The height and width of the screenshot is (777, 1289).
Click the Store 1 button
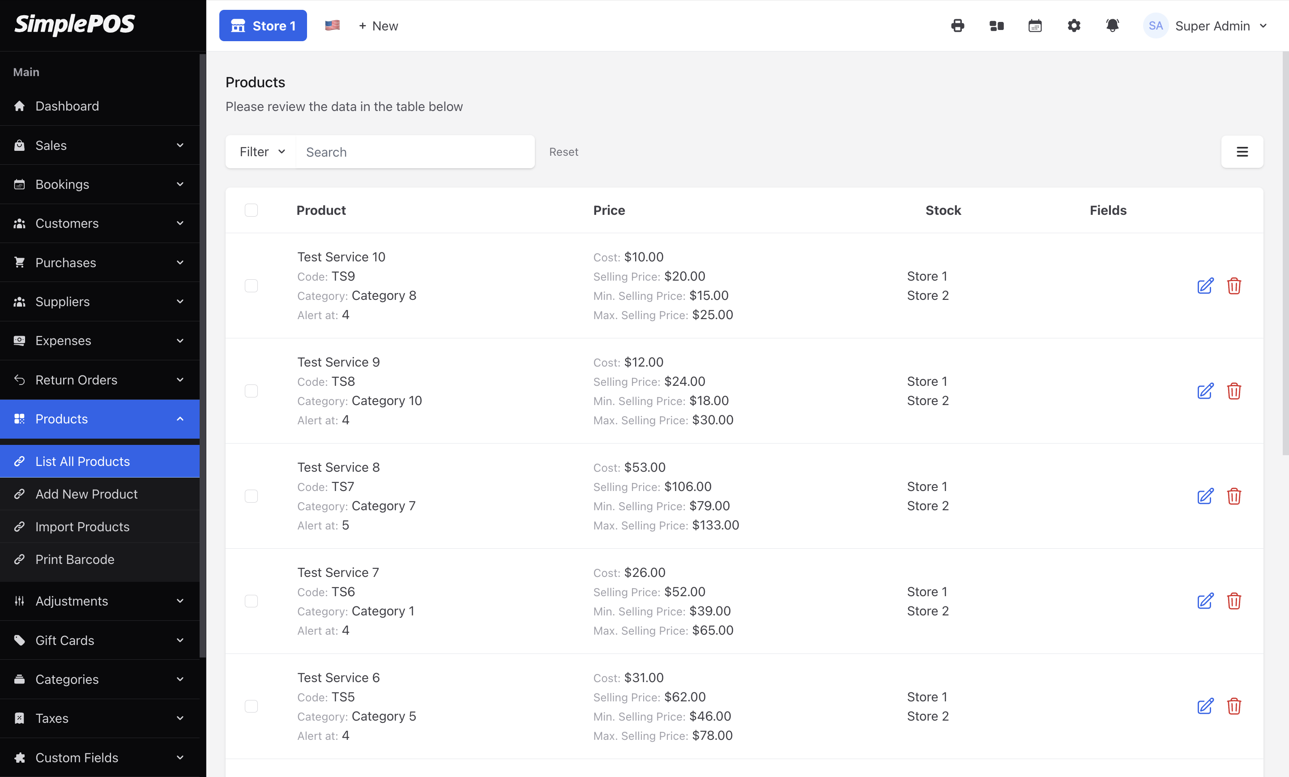coord(263,26)
